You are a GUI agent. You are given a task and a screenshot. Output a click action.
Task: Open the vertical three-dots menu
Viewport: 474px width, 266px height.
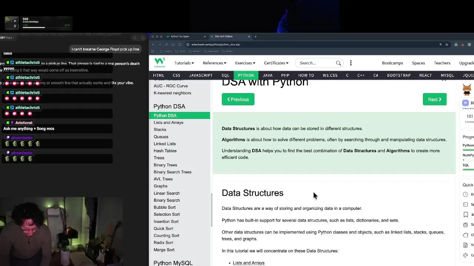pos(351,63)
